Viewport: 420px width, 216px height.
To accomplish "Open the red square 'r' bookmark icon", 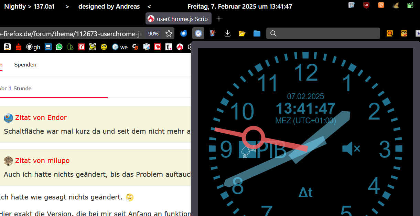I will (x=82, y=47).
